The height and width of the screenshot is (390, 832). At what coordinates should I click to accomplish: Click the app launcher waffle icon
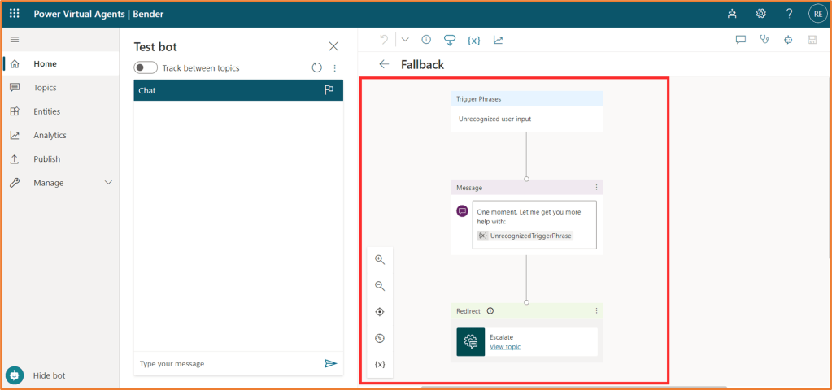coord(15,14)
